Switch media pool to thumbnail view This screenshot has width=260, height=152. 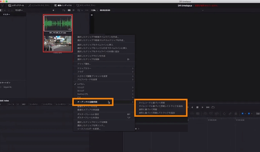(69, 10)
